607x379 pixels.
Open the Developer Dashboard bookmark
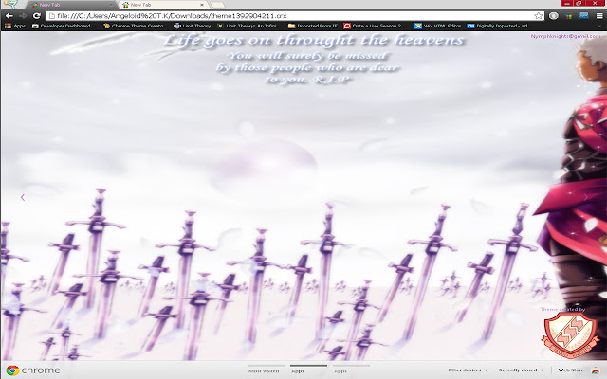64,26
